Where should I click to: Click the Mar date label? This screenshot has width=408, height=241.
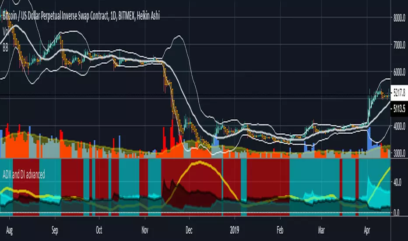tap(321, 230)
